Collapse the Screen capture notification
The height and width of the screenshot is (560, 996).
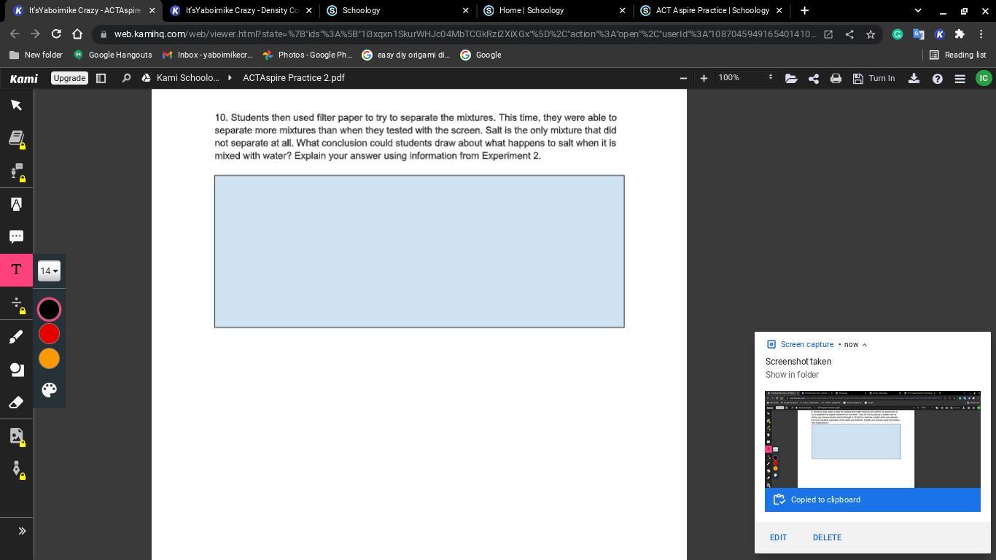865,345
